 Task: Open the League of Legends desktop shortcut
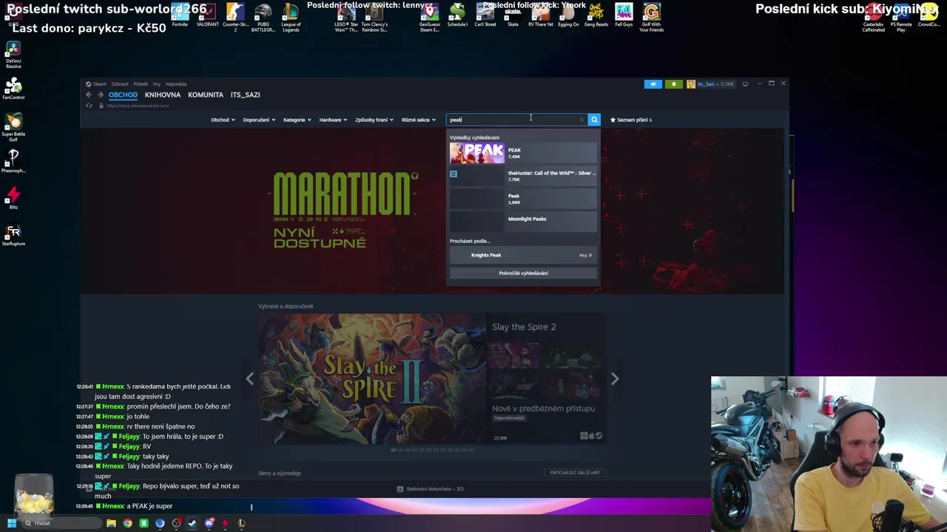pyautogui.click(x=291, y=17)
